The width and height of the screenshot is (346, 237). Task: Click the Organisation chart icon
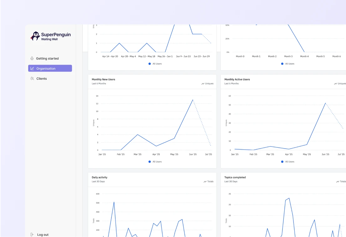point(32,68)
